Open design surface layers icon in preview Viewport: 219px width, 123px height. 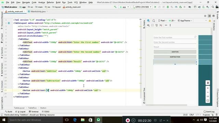tap(148, 20)
